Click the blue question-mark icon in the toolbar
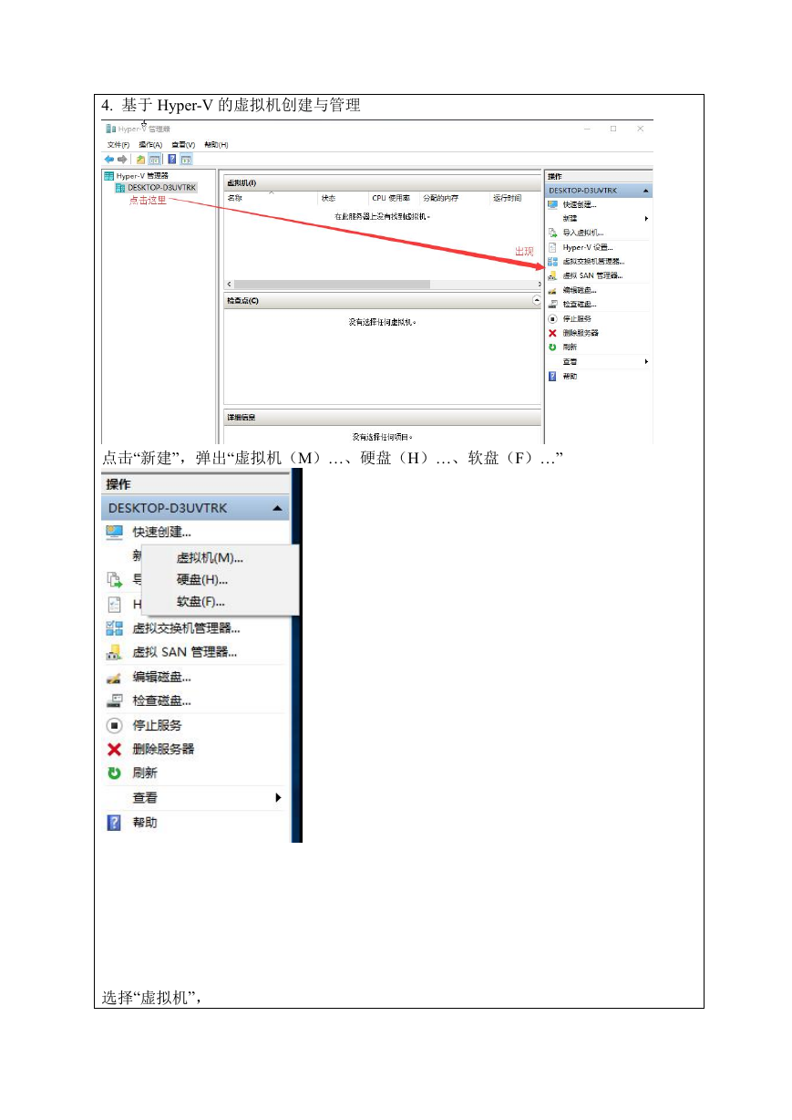The image size is (792, 1120). click(172, 159)
